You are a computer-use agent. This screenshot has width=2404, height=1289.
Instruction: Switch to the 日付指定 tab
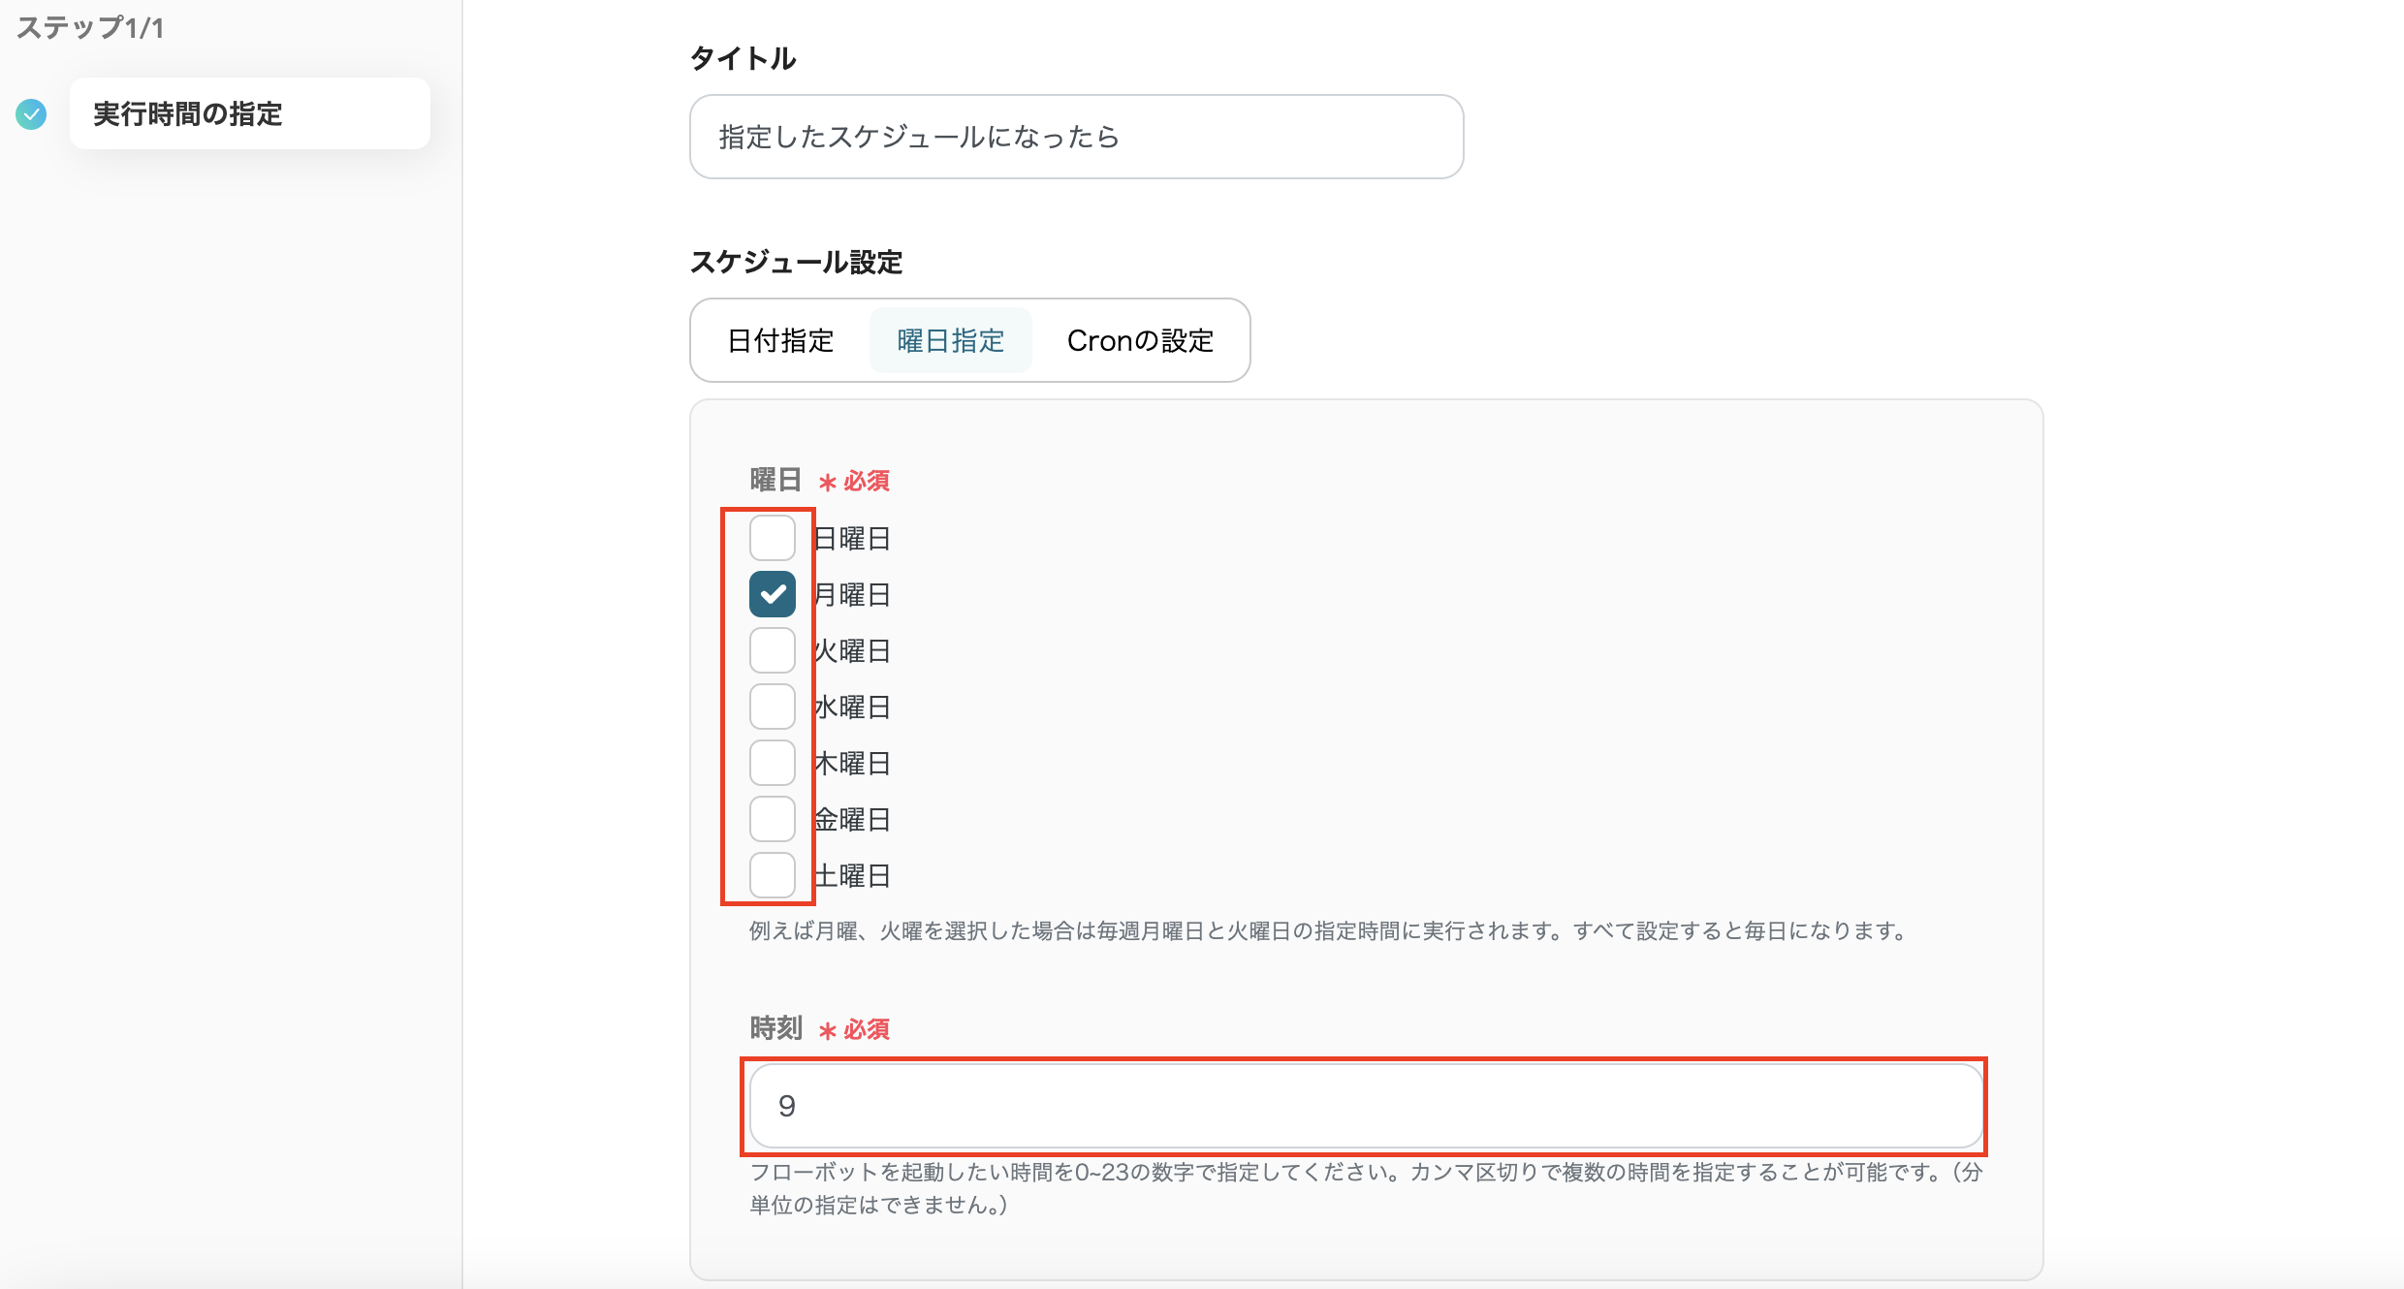(780, 341)
